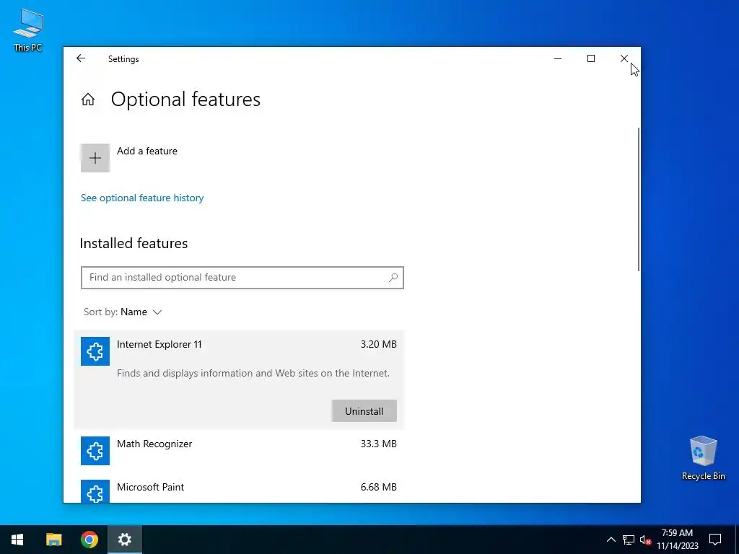Open the Windows Start menu
This screenshot has width=739, height=554.
[x=17, y=540]
